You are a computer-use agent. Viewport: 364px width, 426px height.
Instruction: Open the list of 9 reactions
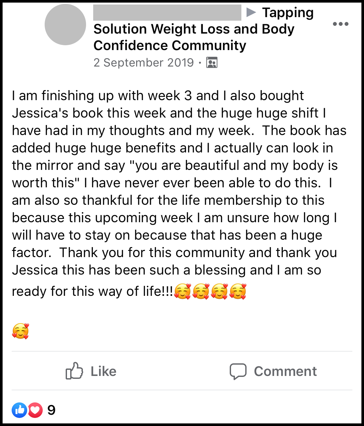[x=51, y=410]
